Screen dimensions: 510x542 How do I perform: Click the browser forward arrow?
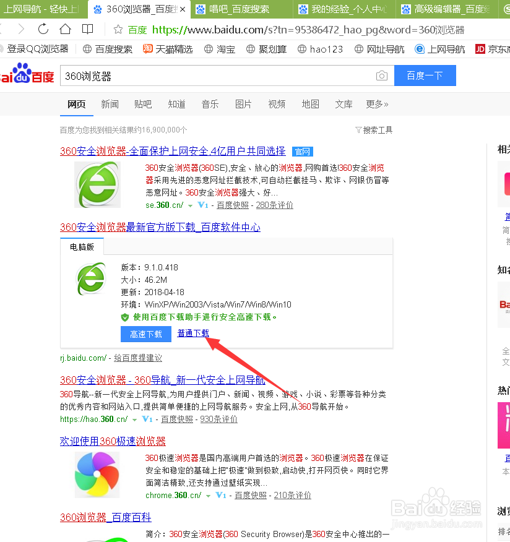[22, 29]
